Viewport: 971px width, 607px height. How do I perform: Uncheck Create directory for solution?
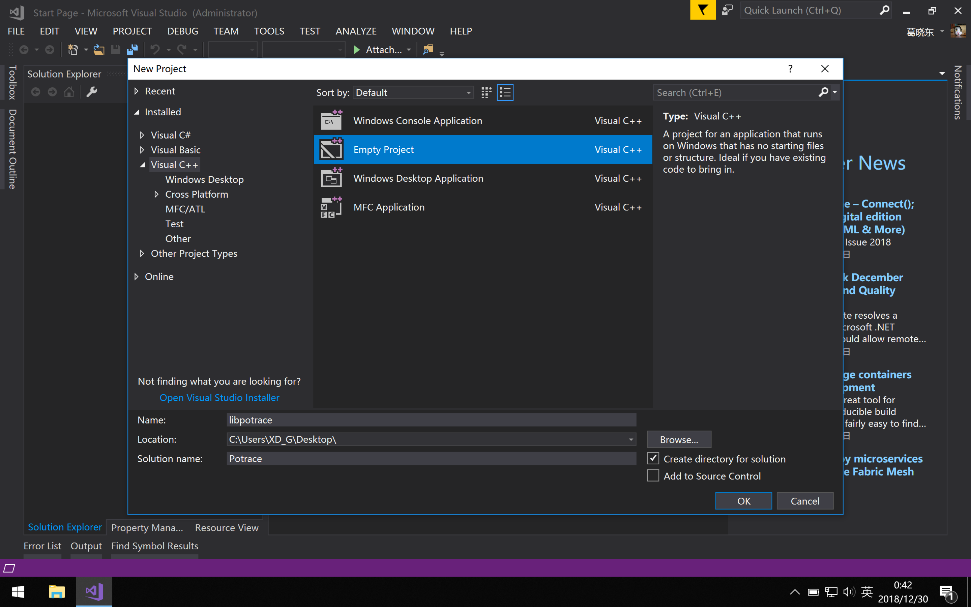point(653,459)
